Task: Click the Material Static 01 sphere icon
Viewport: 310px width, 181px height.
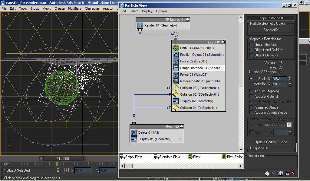Action: [176, 81]
